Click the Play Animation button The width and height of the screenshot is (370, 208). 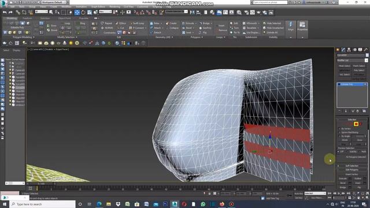tap(339, 194)
